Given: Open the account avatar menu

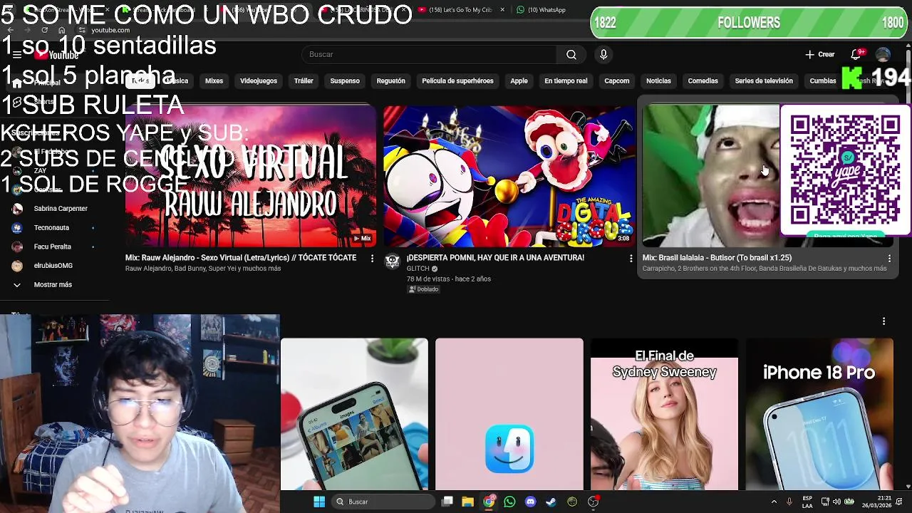Looking at the screenshot, I should pos(883,54).
